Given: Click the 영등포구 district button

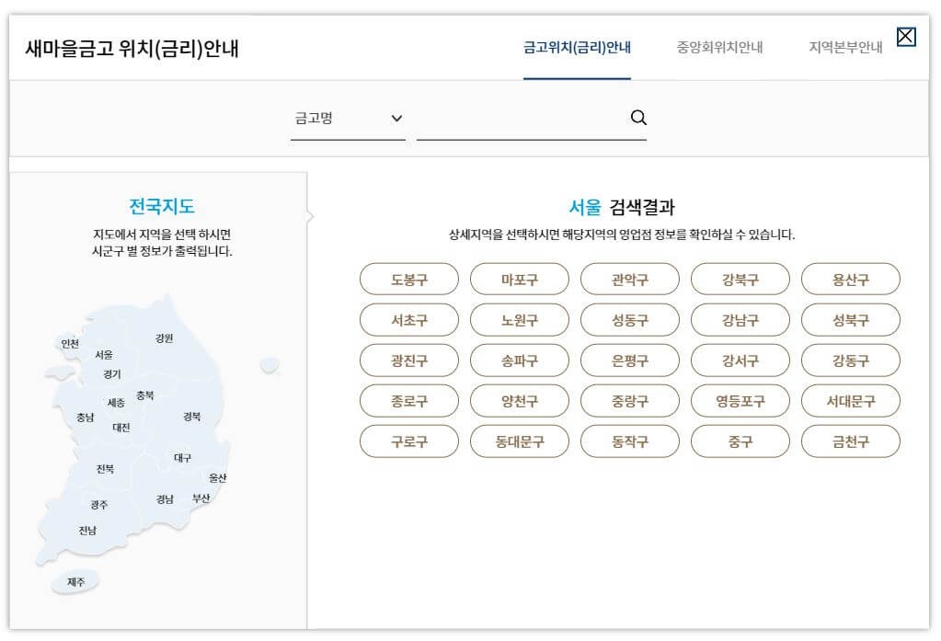Looking at the screenshot, I should pos(740,401).
